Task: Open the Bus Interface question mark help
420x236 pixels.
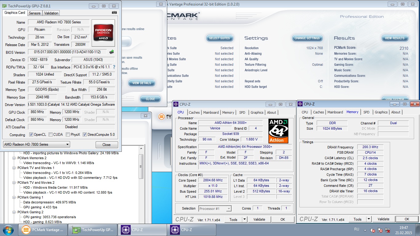Action: (x=114, y=67)
